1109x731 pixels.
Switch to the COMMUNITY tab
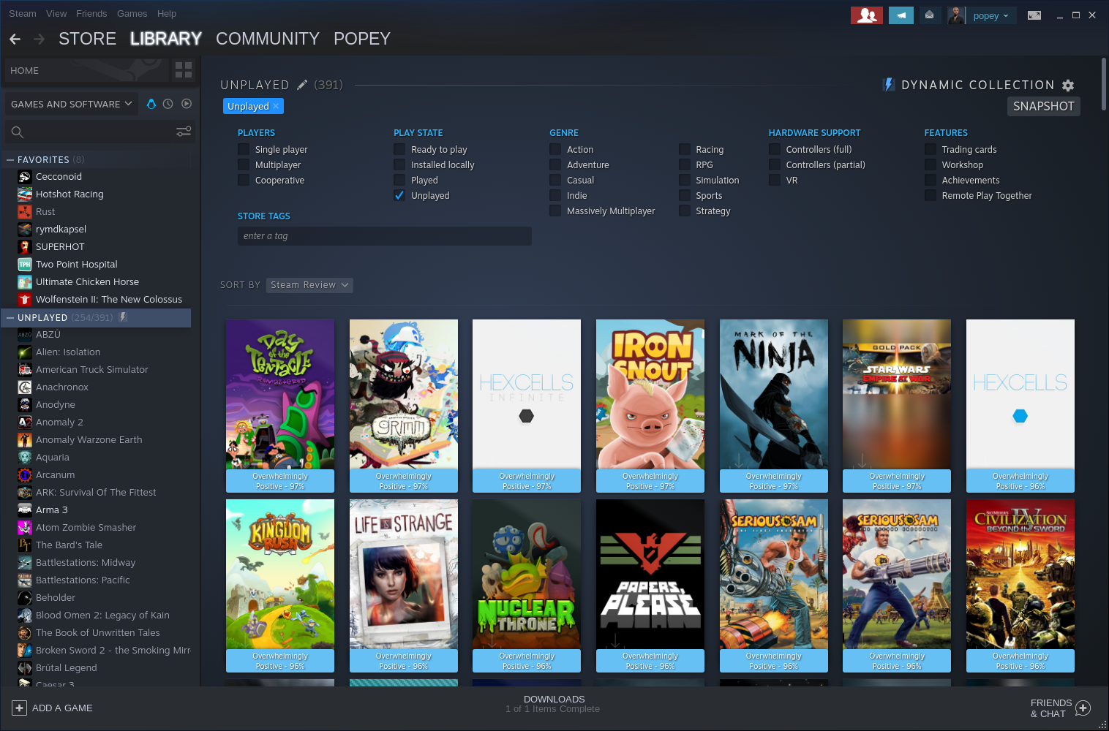tap(268, 39)
